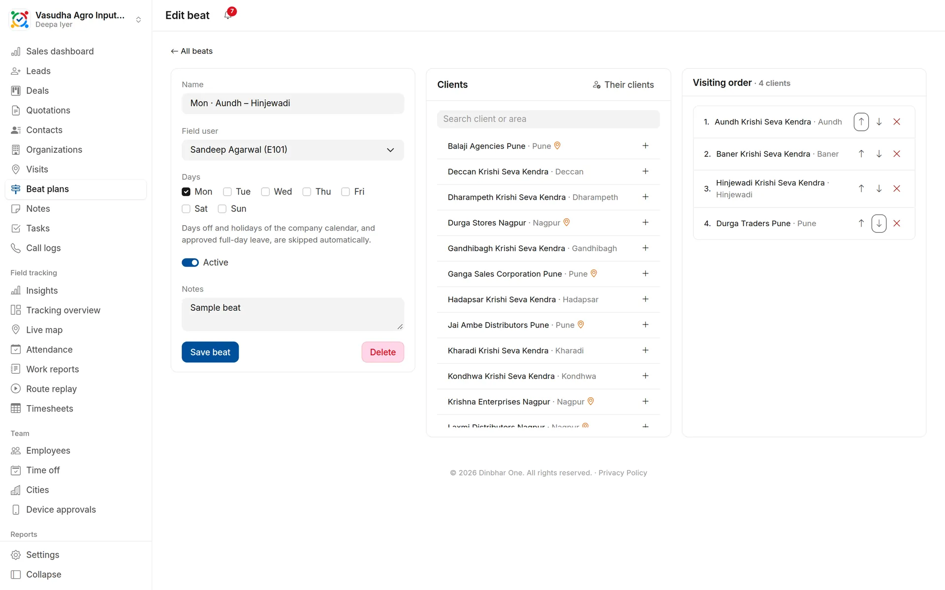Add Ganga Sales Corporation Pune client

coord(645,274)
